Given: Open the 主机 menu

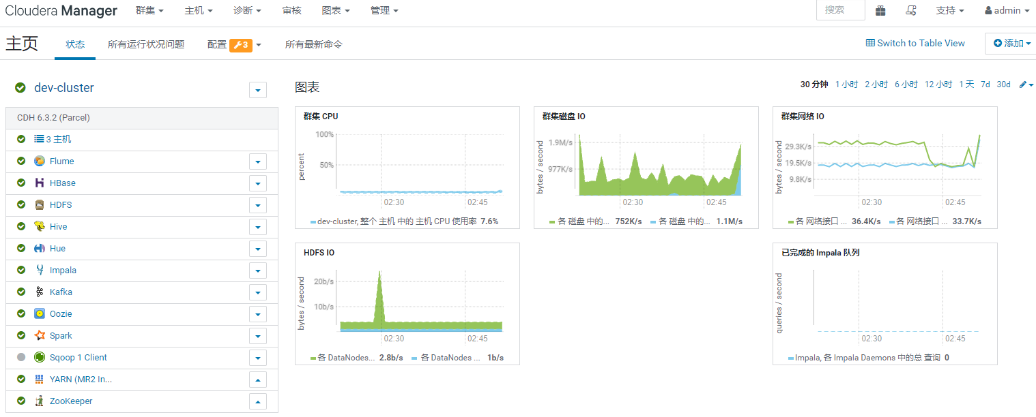Looking at the screenshot, I should click(x=199, y=11).
